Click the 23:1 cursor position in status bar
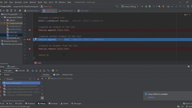Viewport: 192px width, 108px height. (182, 106)
